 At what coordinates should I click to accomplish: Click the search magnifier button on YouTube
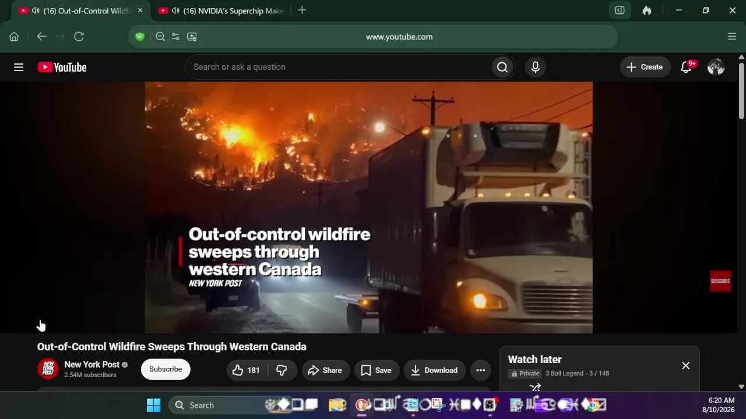click(x=502, y=68)
